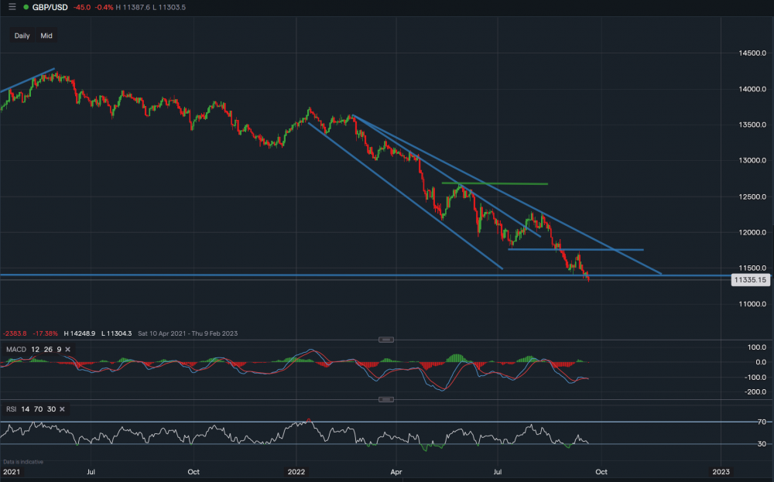Close the RSI indicator panel
774x482 pixels.
tap(62, 409)
